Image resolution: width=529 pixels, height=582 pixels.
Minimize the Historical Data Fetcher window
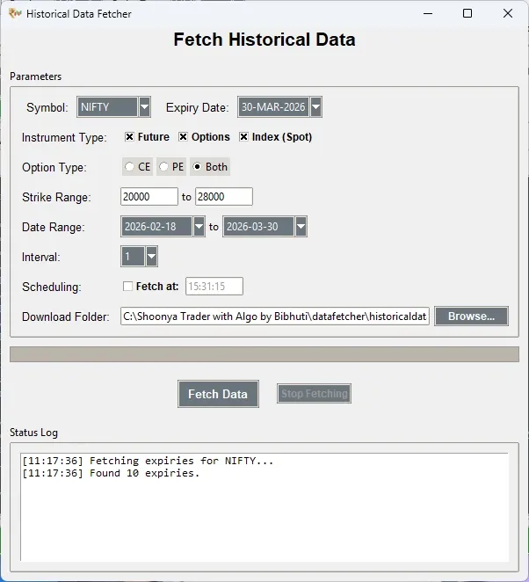coord(428,14)
